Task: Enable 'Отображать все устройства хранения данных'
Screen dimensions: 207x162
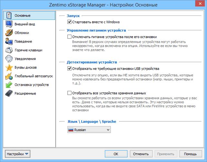Action: [70, 93]
